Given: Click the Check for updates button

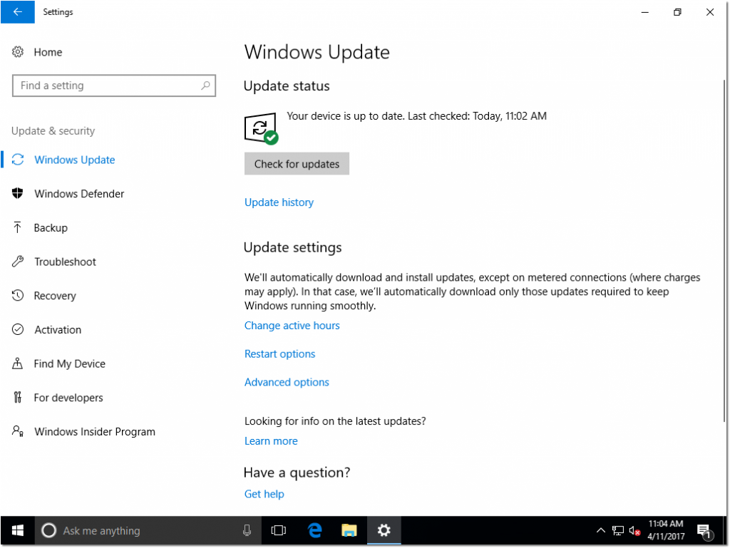Looking at the screenshot, I should click(297, 164).
